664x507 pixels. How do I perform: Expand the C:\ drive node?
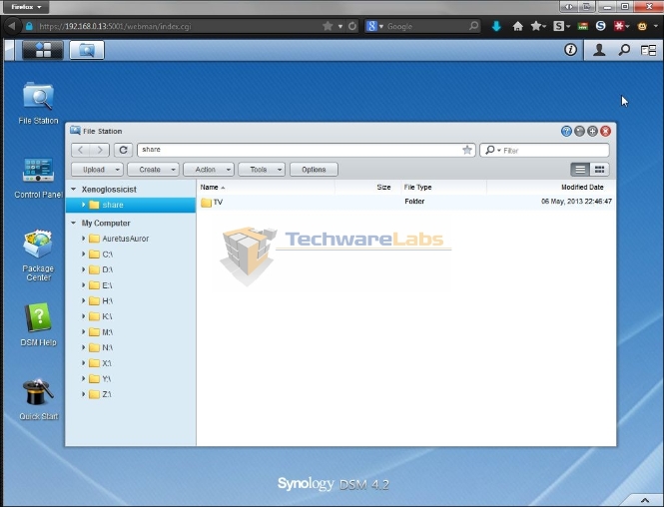84,253
